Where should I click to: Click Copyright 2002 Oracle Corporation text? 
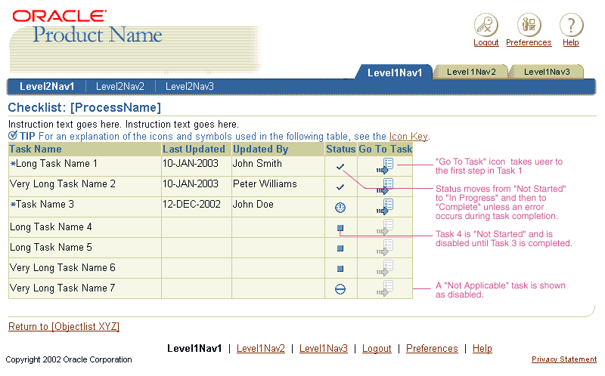(x=69, y=359)
